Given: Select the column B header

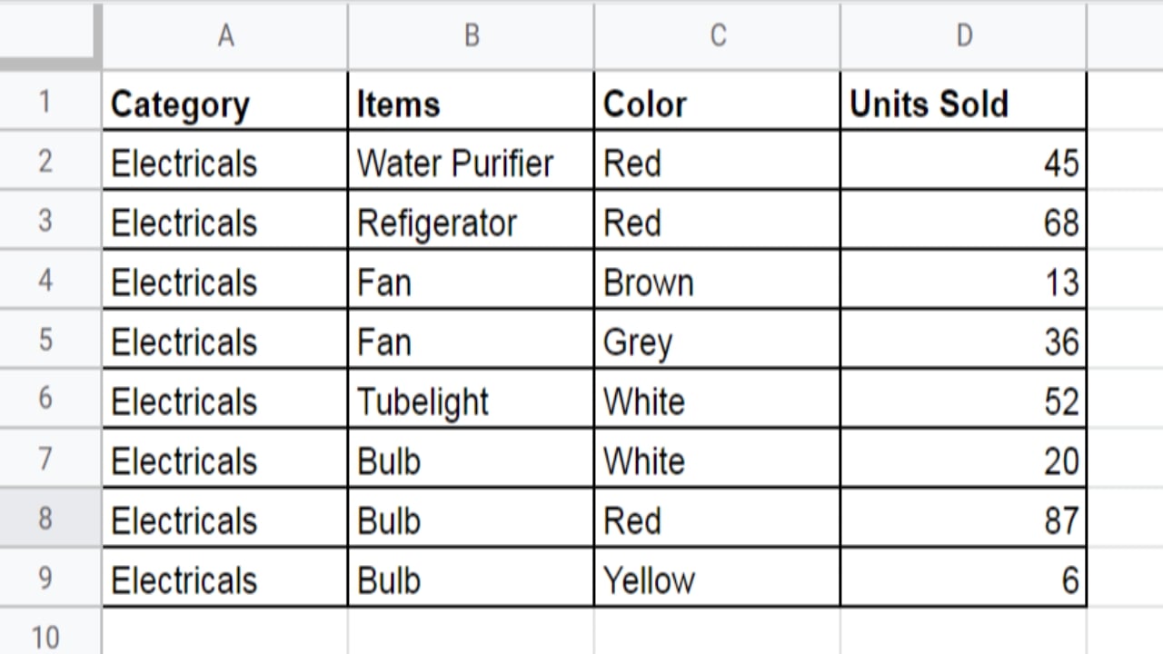Looking at the screenshot, I should pos(471,35).
